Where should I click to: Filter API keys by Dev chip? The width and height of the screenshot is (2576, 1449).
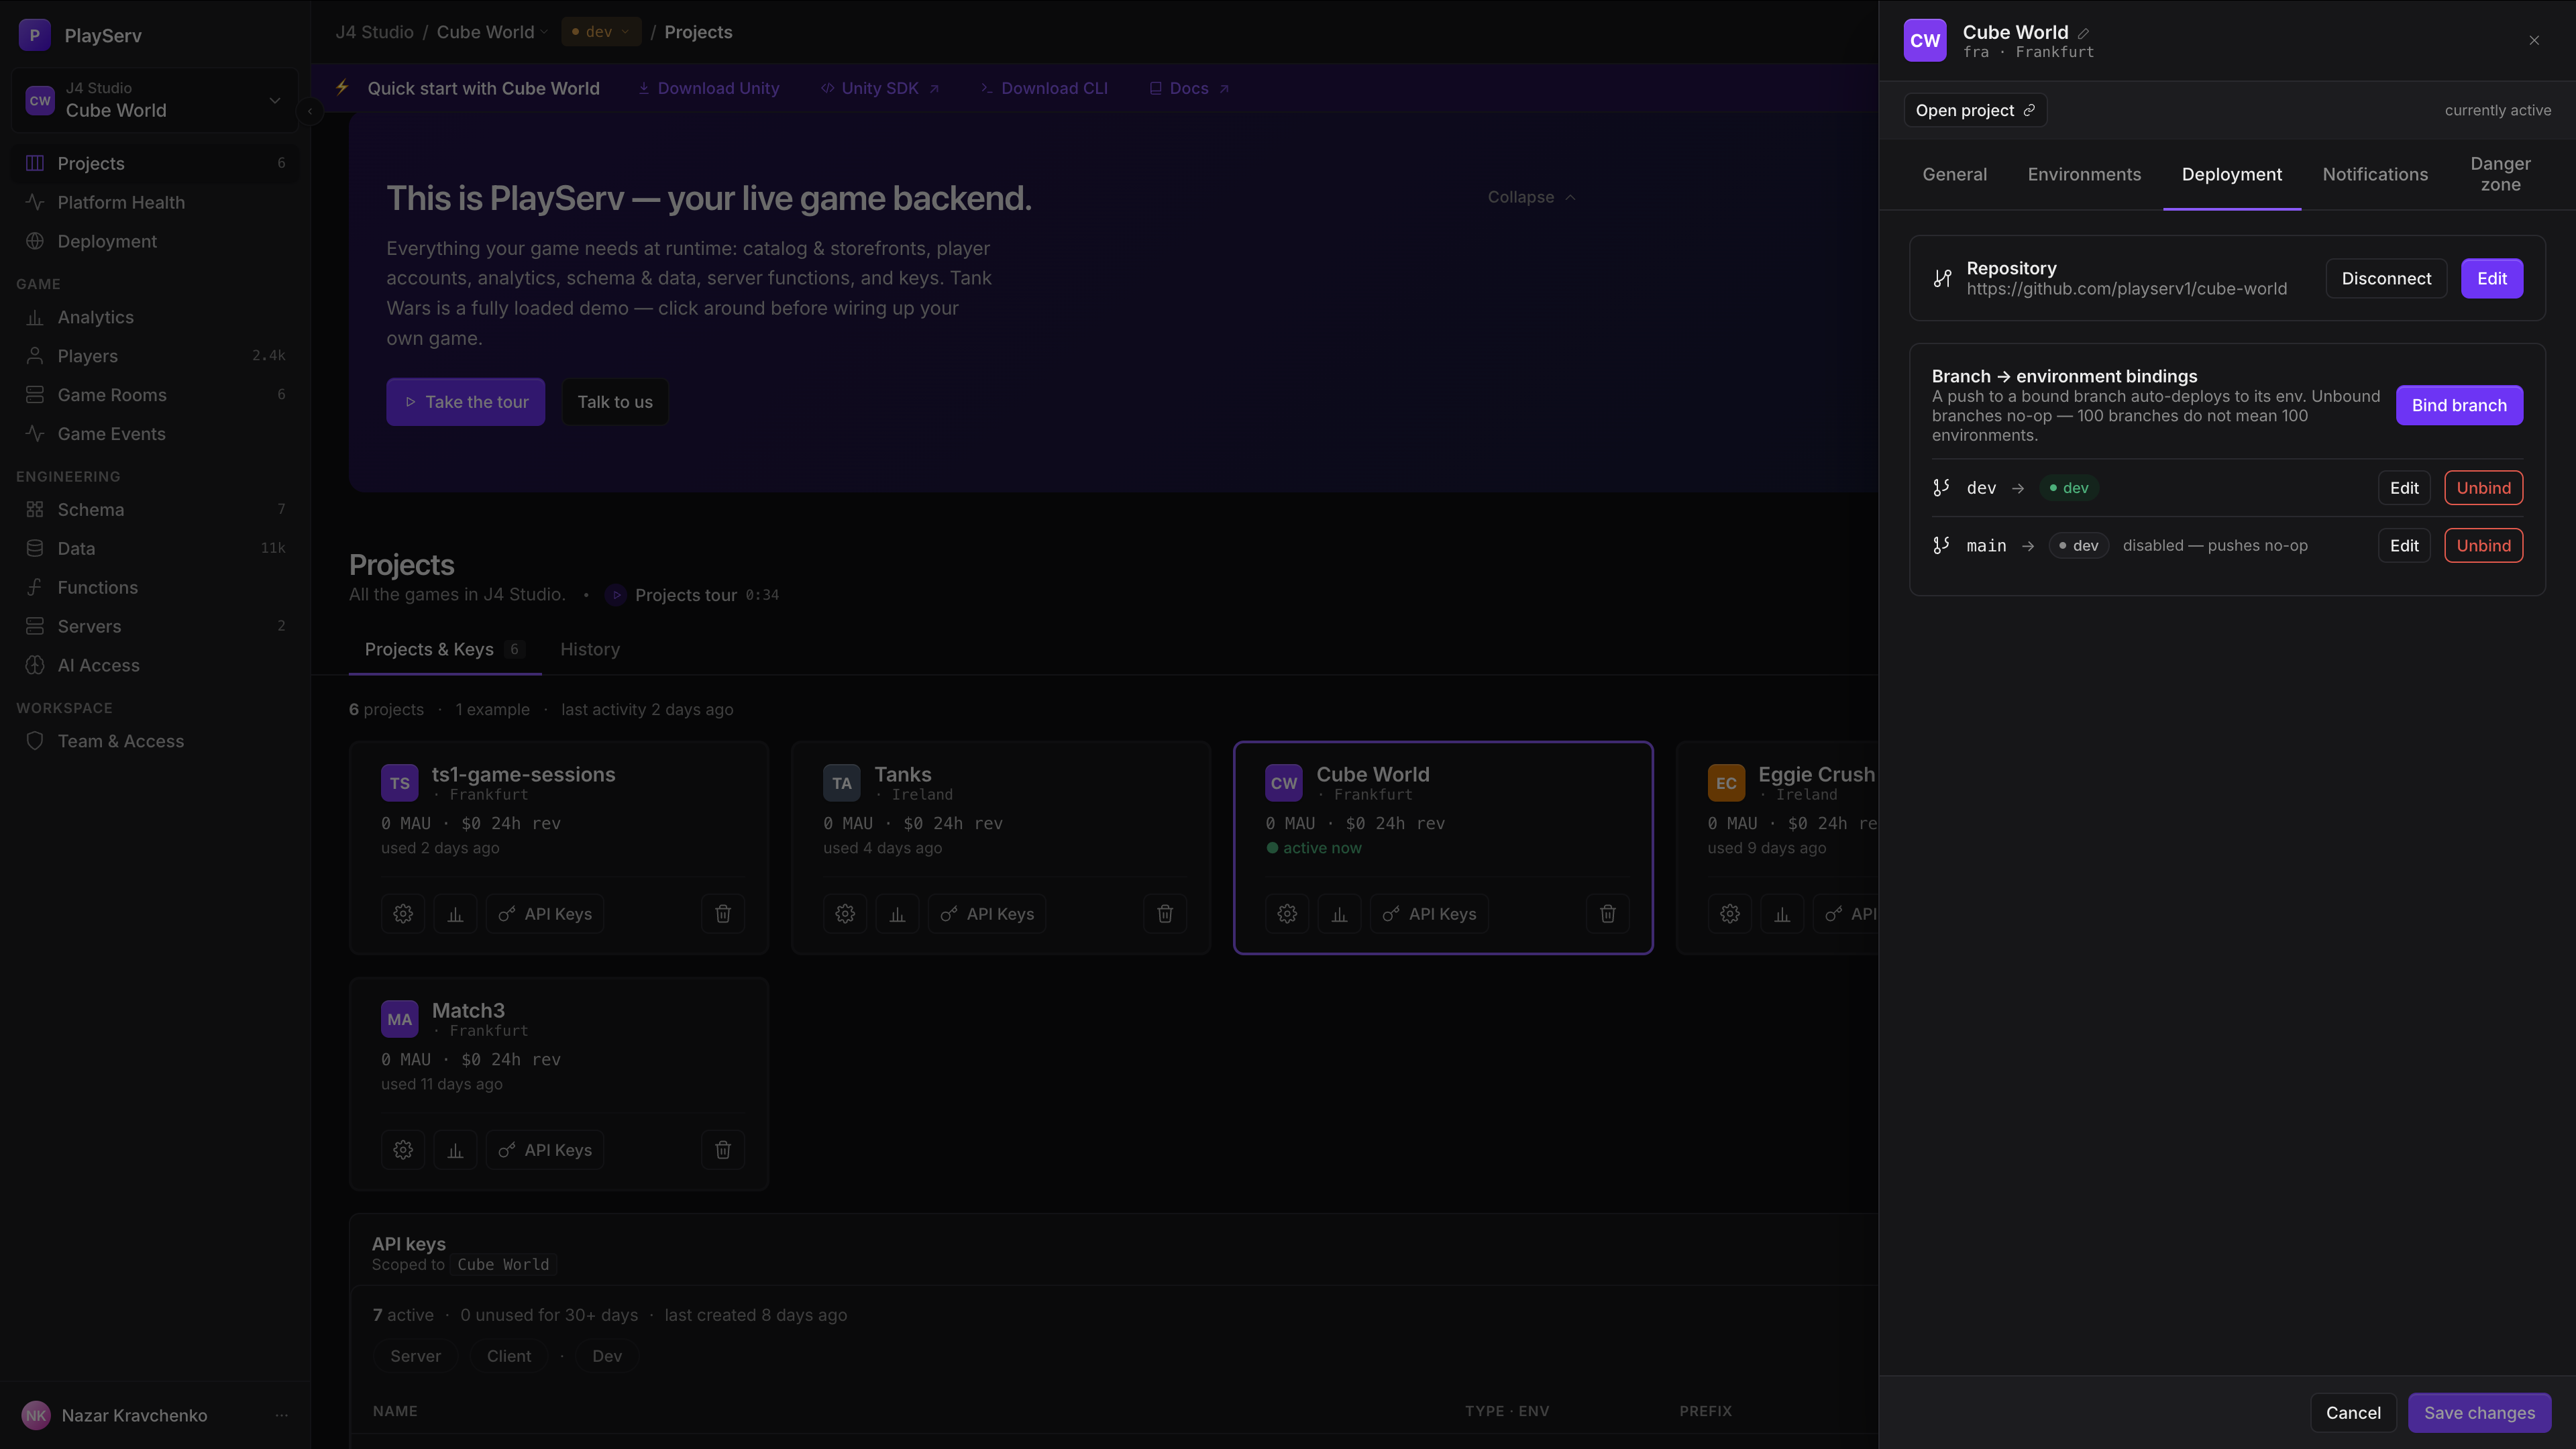point(607,1356)
